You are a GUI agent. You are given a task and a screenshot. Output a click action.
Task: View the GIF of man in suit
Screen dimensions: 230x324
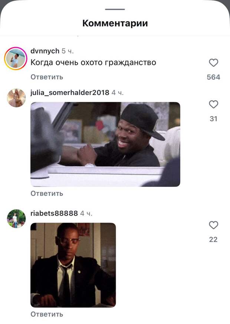(x=73, y=265)
